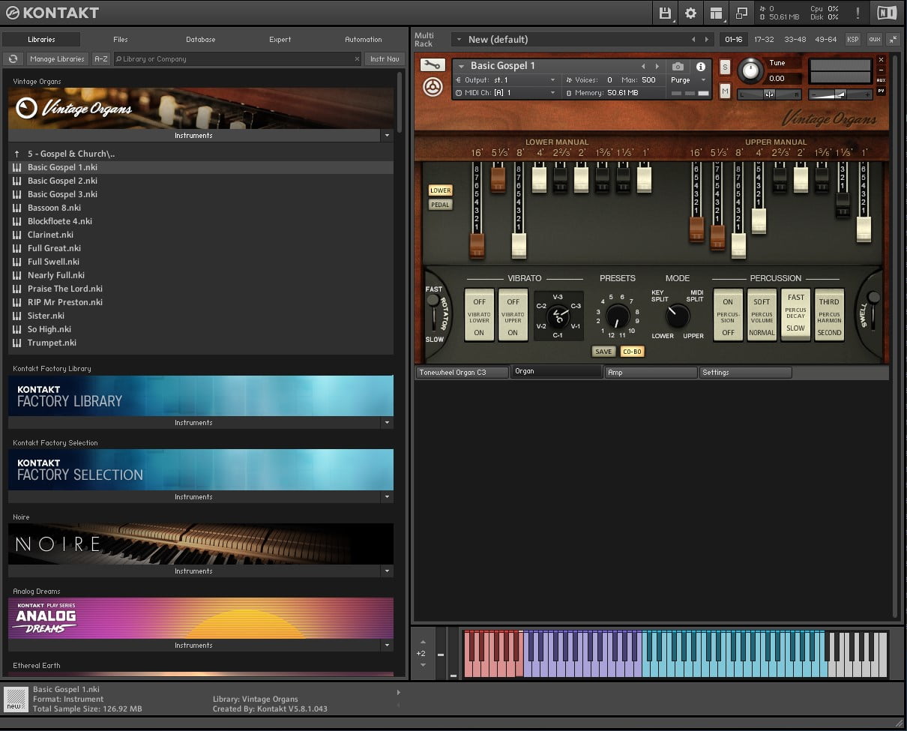Screen dimensions: 907x731
Task: Click the next instrument arrow beside Basic Gospel 1
Action: 657,66
